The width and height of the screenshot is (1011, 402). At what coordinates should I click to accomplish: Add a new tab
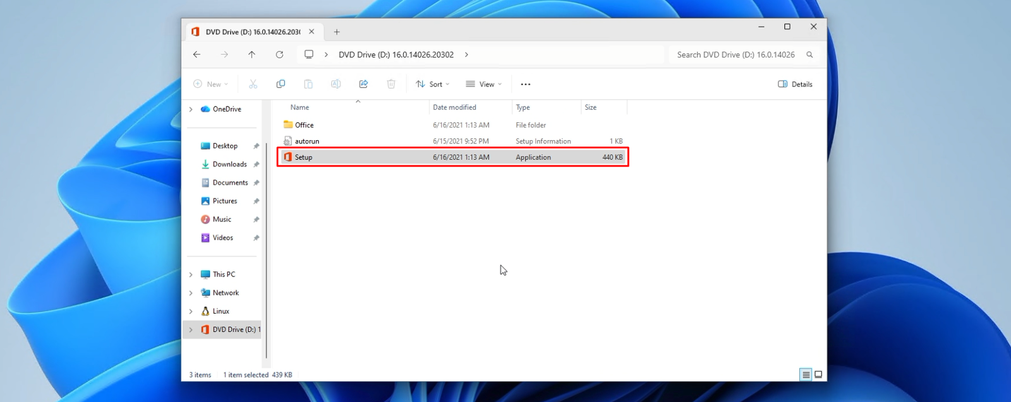click(x=337, y=32)
